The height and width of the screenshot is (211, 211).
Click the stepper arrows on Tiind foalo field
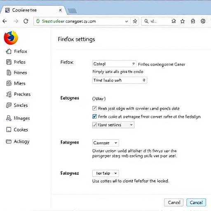coord(144,80)
